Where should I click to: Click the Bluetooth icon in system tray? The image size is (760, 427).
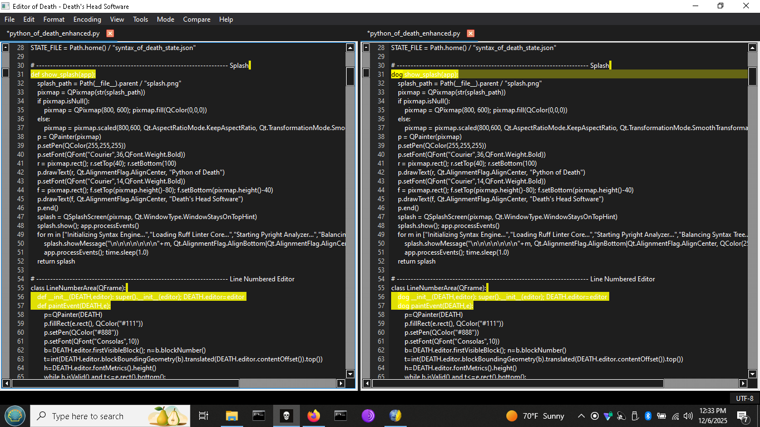648,416
